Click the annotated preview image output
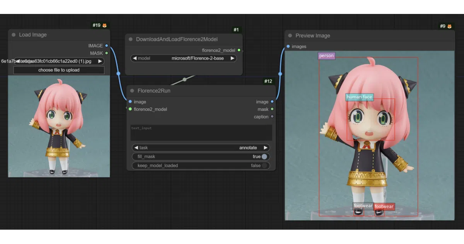The image size is (464, 244). tap(370, 136)
